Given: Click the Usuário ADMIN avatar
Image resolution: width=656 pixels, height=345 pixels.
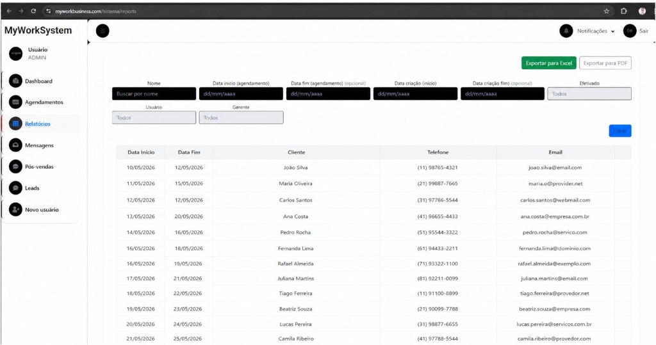Looking at the screenshot, I should [16, 54].
